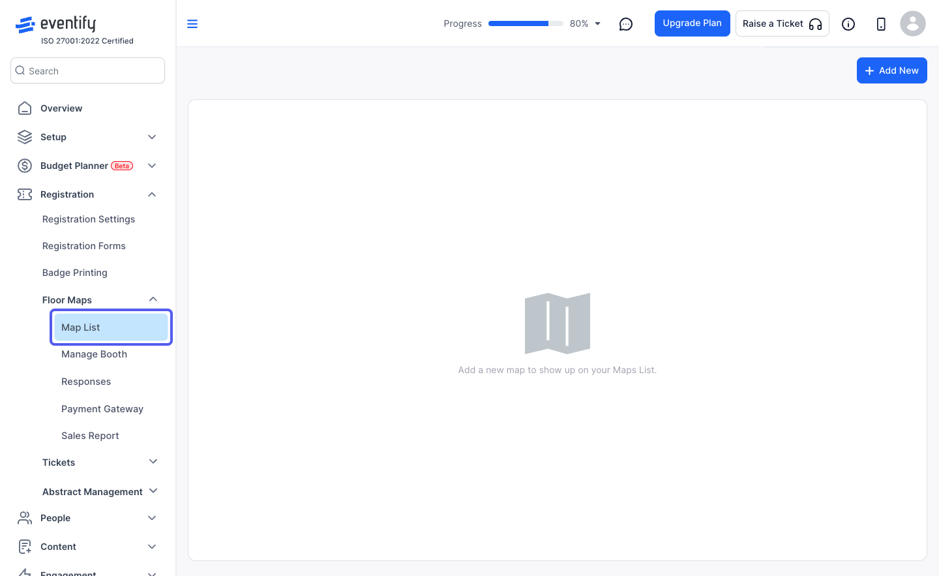Click the Add New button
939x576 pixels.
point(892,70)
